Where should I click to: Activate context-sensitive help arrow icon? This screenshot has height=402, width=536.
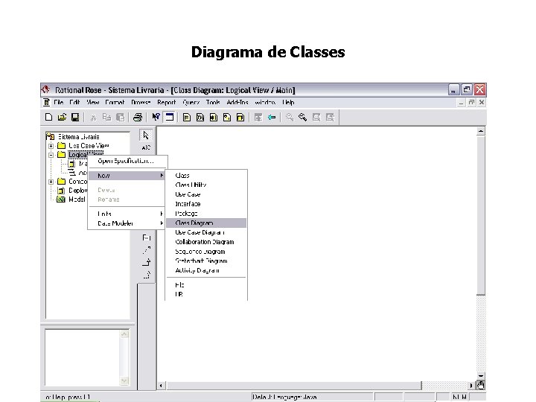point(156,118)
